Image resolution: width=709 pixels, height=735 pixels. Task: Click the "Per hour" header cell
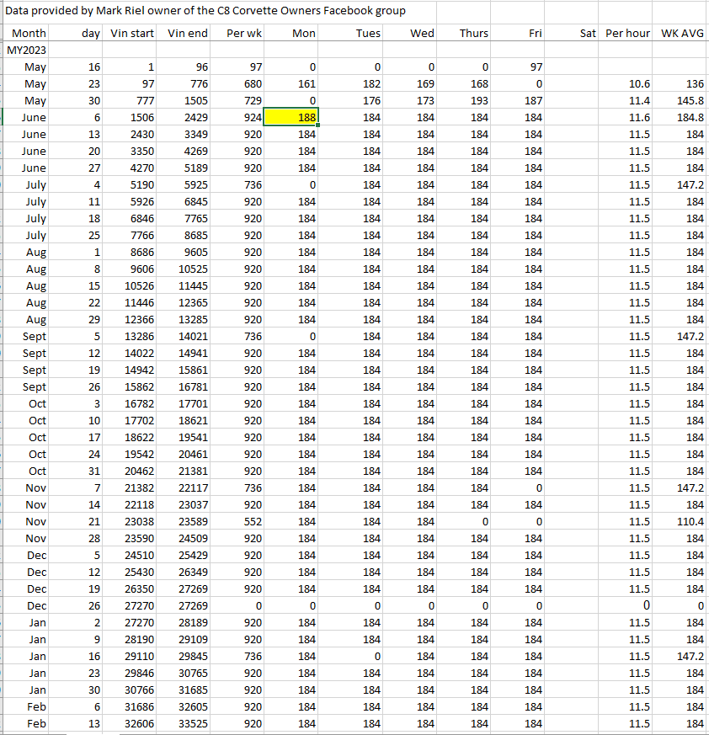(x=627, y=34)
